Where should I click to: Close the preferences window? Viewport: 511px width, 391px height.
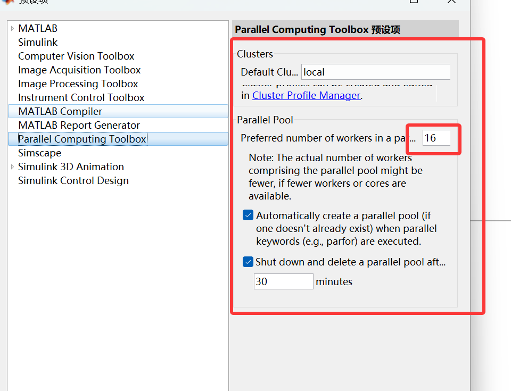point(452,2)
